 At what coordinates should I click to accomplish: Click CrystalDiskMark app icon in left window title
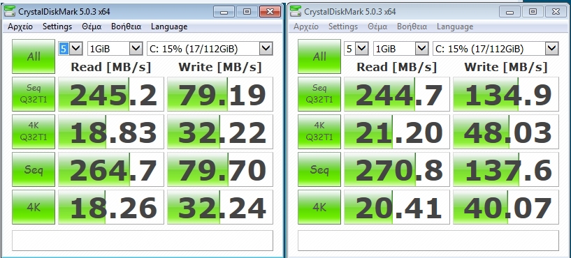10,12
